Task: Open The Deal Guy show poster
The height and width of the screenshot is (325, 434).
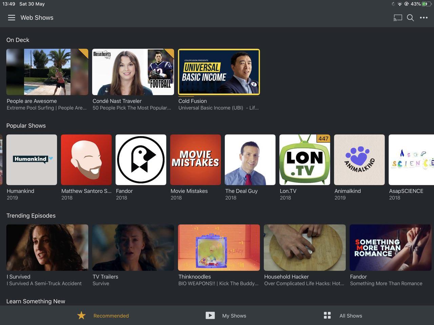Action: (250, 160)
